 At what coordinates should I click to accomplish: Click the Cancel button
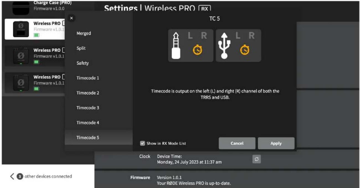[237, 143]
